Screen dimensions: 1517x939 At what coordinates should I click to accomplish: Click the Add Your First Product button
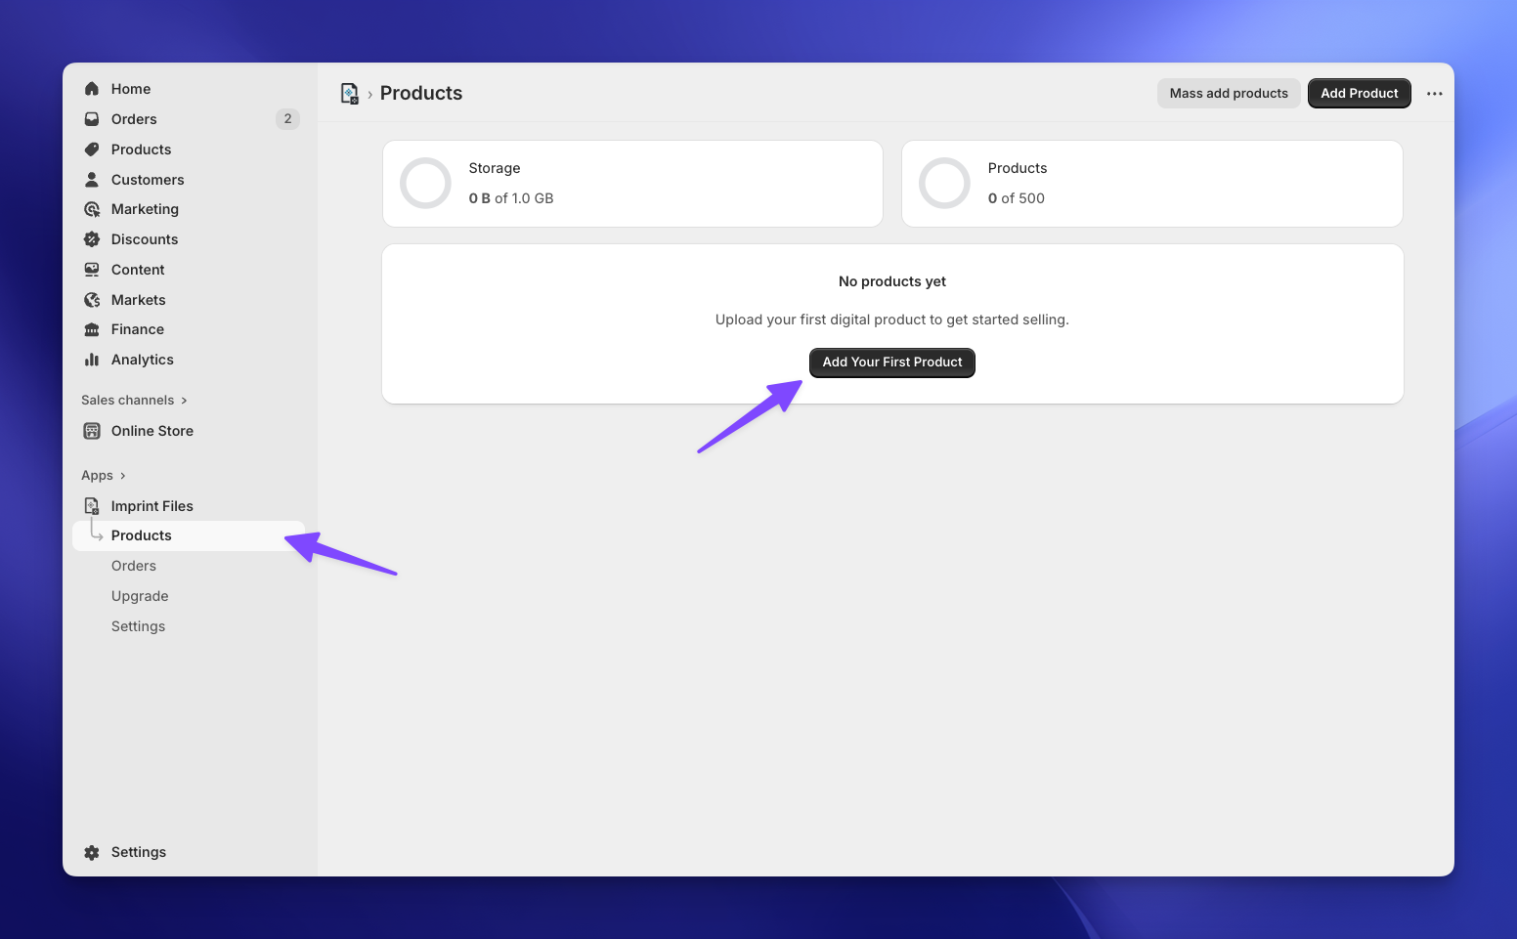[x=891, y=362]
